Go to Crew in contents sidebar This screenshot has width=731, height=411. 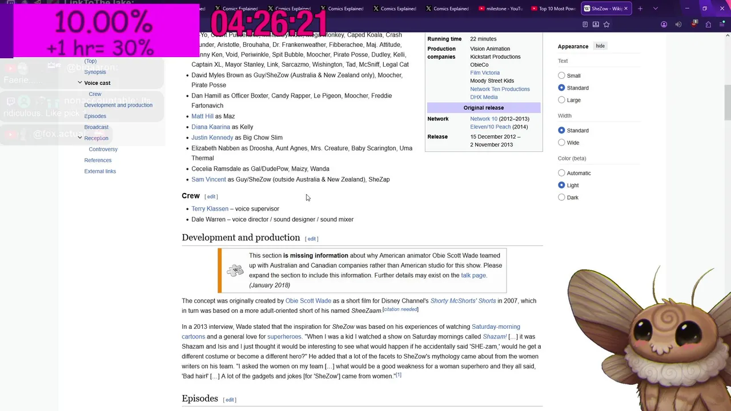click(95, 94)
